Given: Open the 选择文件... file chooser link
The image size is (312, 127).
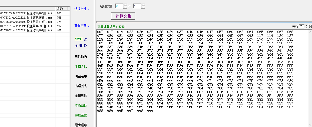Looking at the screenshot, I should 82,9.
